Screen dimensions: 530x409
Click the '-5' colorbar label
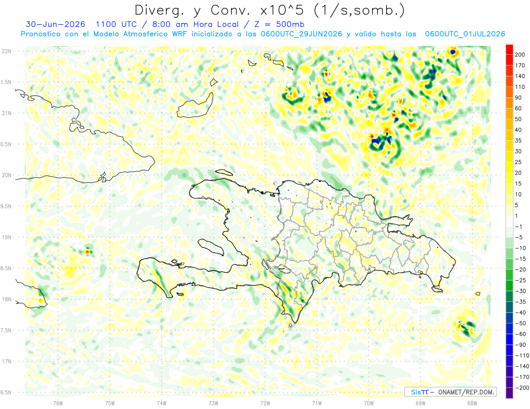tap(519, 237)
